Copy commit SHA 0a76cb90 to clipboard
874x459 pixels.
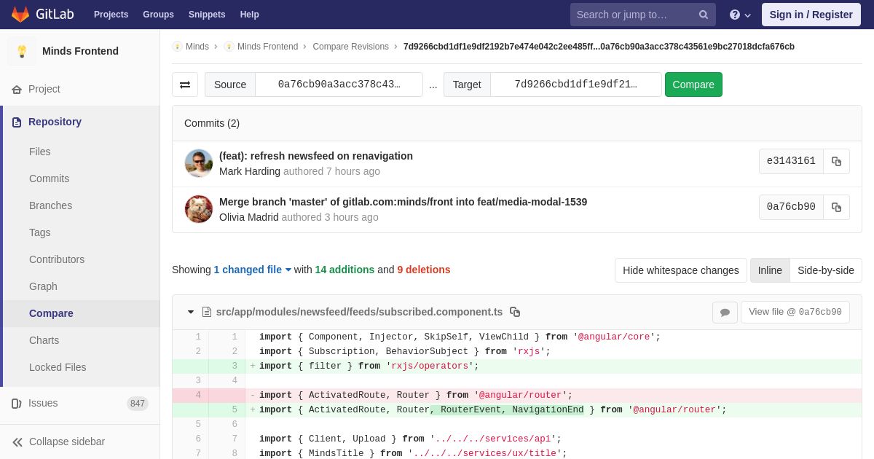836,207
